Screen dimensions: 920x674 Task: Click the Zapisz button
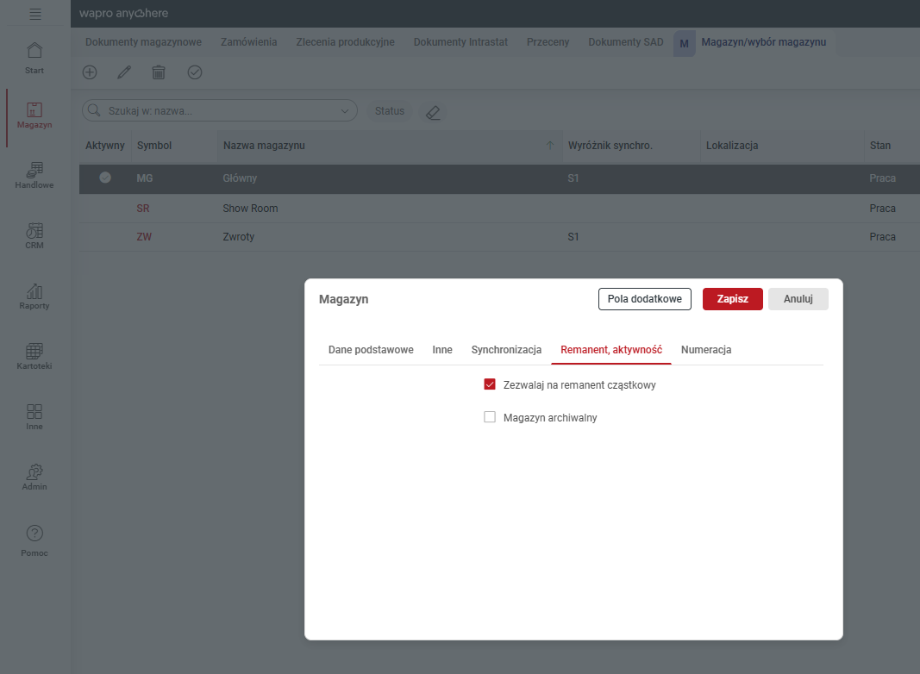pos(732,298)
